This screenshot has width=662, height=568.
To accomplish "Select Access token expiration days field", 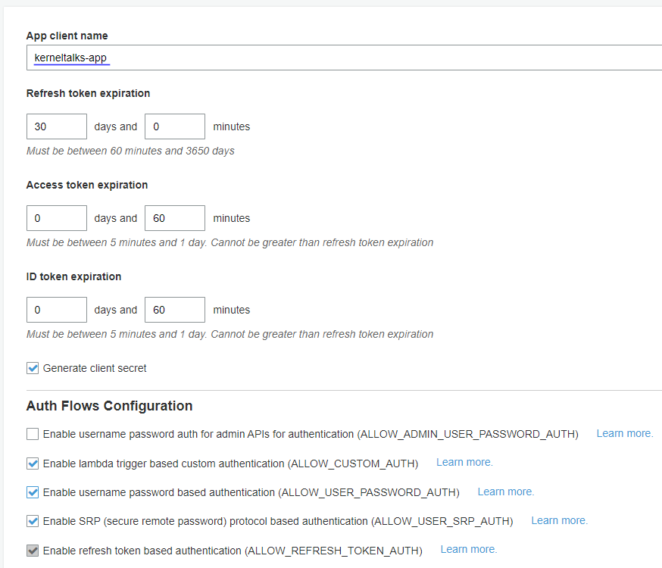I will pyautogui.click(x=57, y=218).
